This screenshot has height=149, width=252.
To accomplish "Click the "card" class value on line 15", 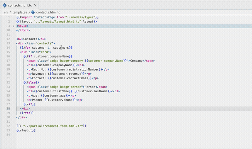I will (44, 52).
